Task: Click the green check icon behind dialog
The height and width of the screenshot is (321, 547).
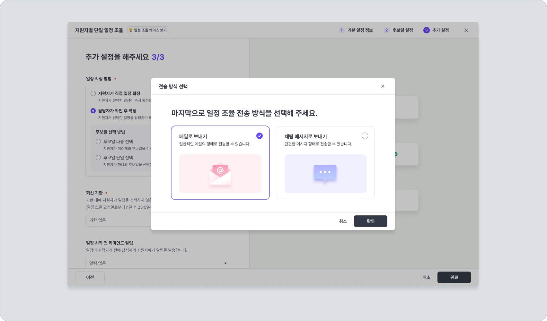Action: point(396,154)
